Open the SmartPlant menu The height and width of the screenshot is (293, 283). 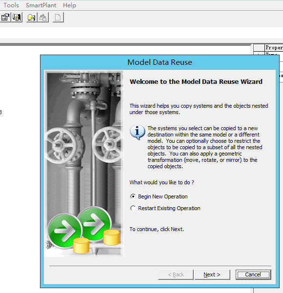pyautogui.click(x=41, y=5)
